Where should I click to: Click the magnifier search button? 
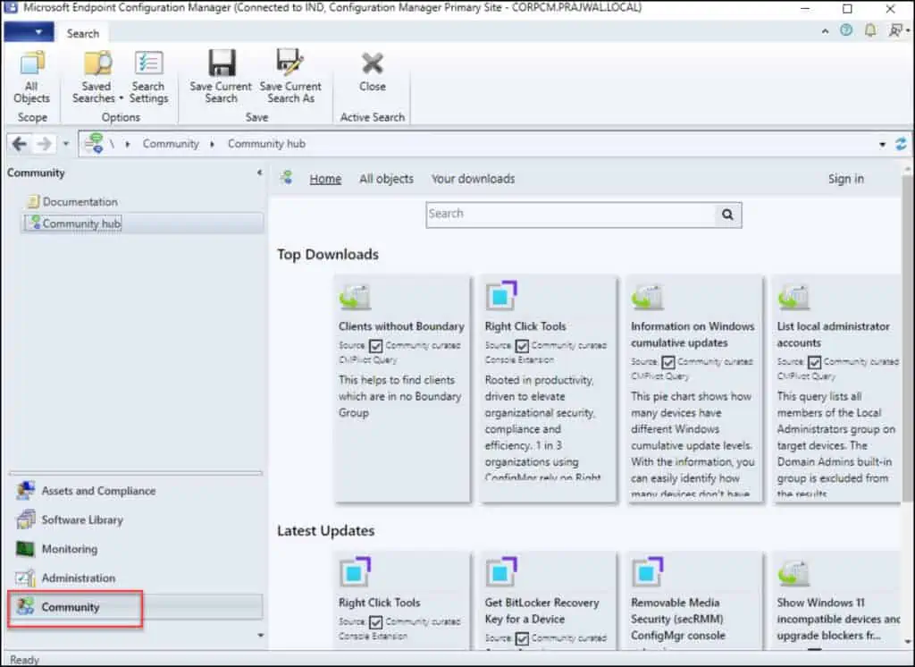coord(727,215)
